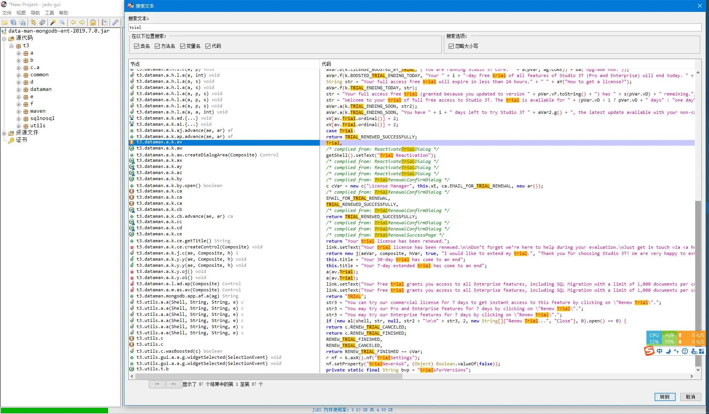709x414 pixels.
Task: Click the green progress bar at bottom
Action: pos(54,411)
